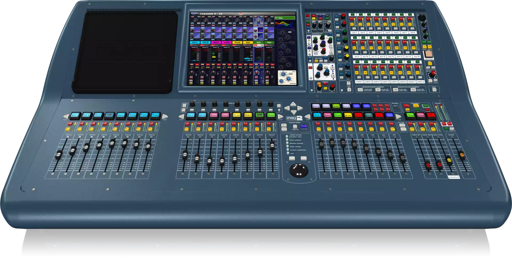The width and height of the screenshot is (512, 258).
Task: Click the PRO2 logo badge
Action: (x=294, y=118)
